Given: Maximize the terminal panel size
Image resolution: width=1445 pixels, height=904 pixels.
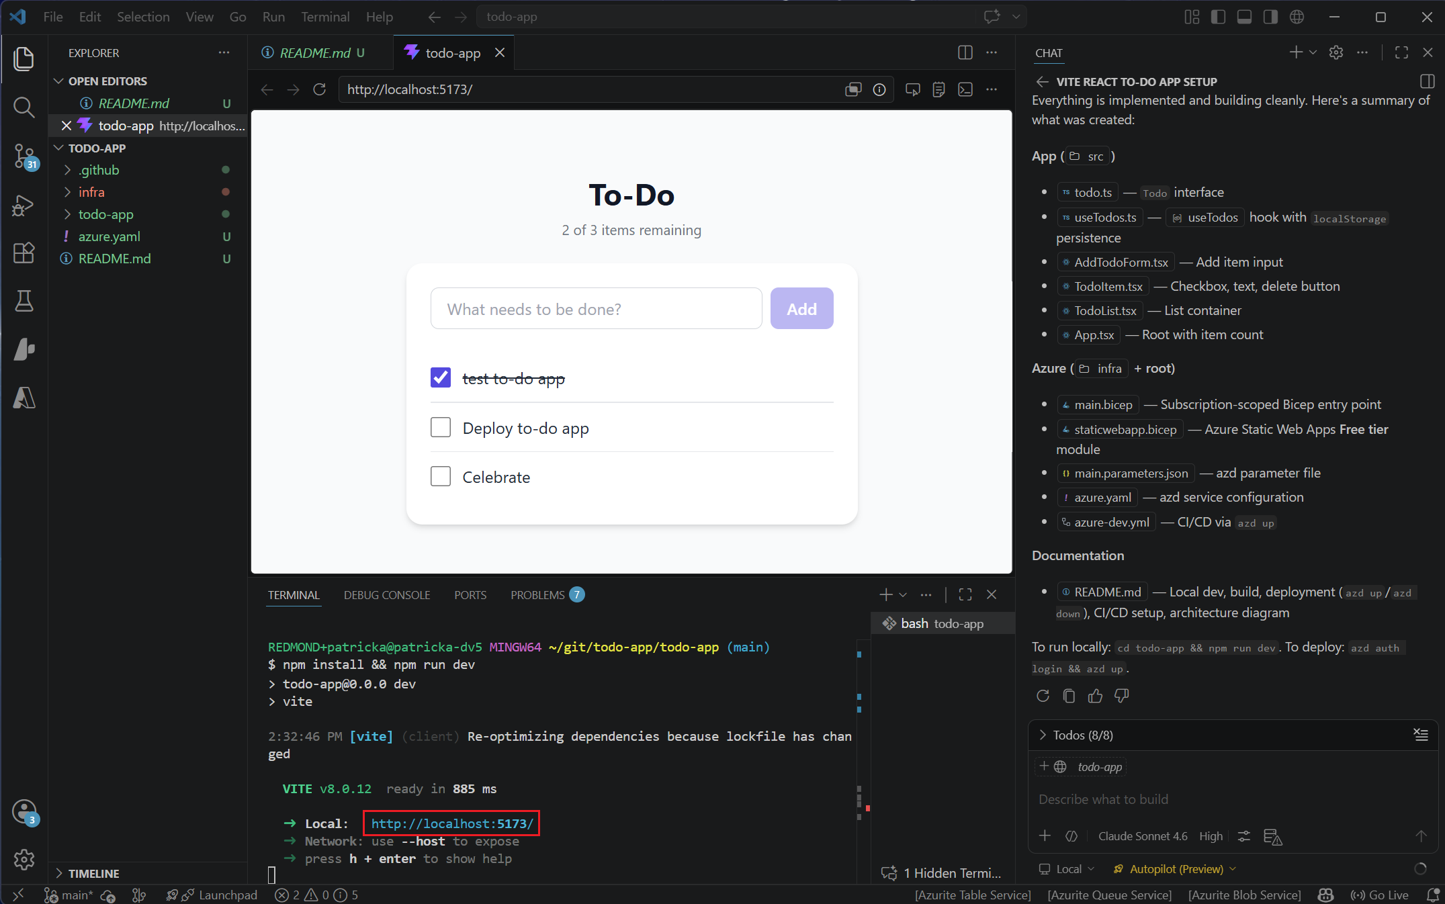Looking at the screenshot, I should point(965,594).
